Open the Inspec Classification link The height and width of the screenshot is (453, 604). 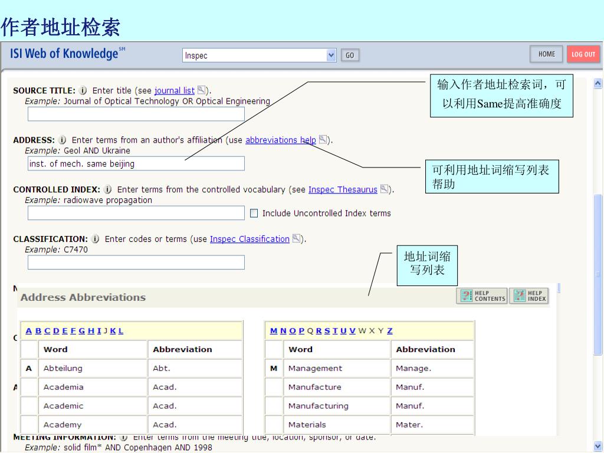(x=250, y=239)
